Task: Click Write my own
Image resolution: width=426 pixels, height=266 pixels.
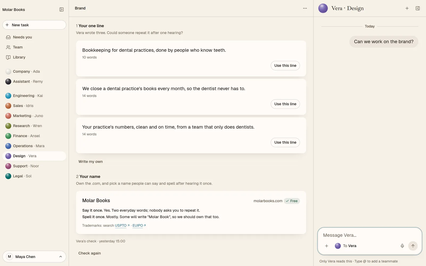Action: (x=91, y=162)
